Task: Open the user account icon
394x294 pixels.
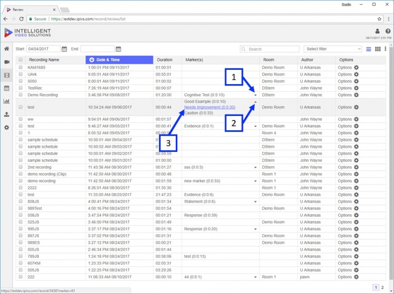Action: [377, 31]
